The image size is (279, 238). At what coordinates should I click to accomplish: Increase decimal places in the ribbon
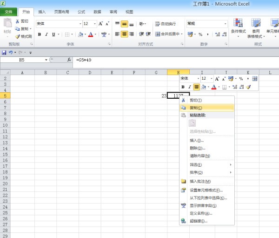pyautogui.click(x=218, y=34)
